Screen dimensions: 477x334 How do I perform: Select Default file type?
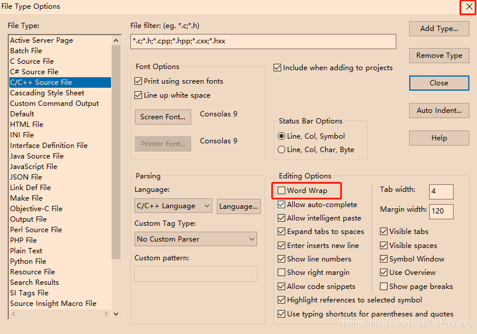pos(60,114)
